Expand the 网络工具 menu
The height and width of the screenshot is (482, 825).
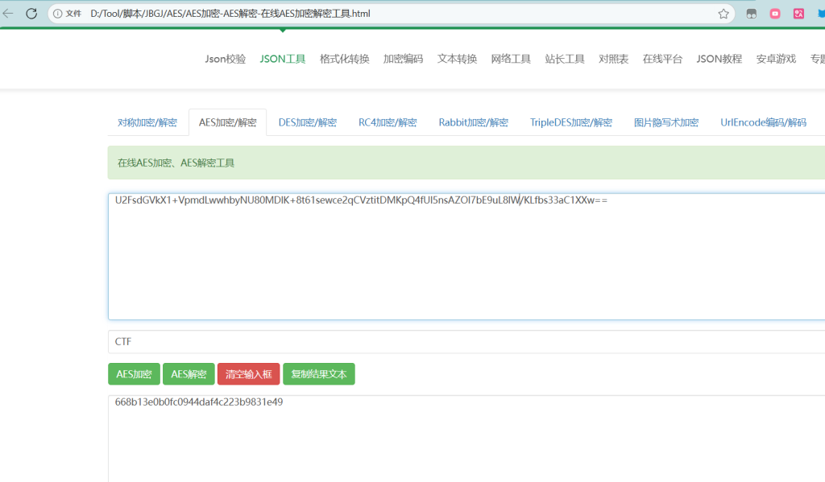pos(511,59)
